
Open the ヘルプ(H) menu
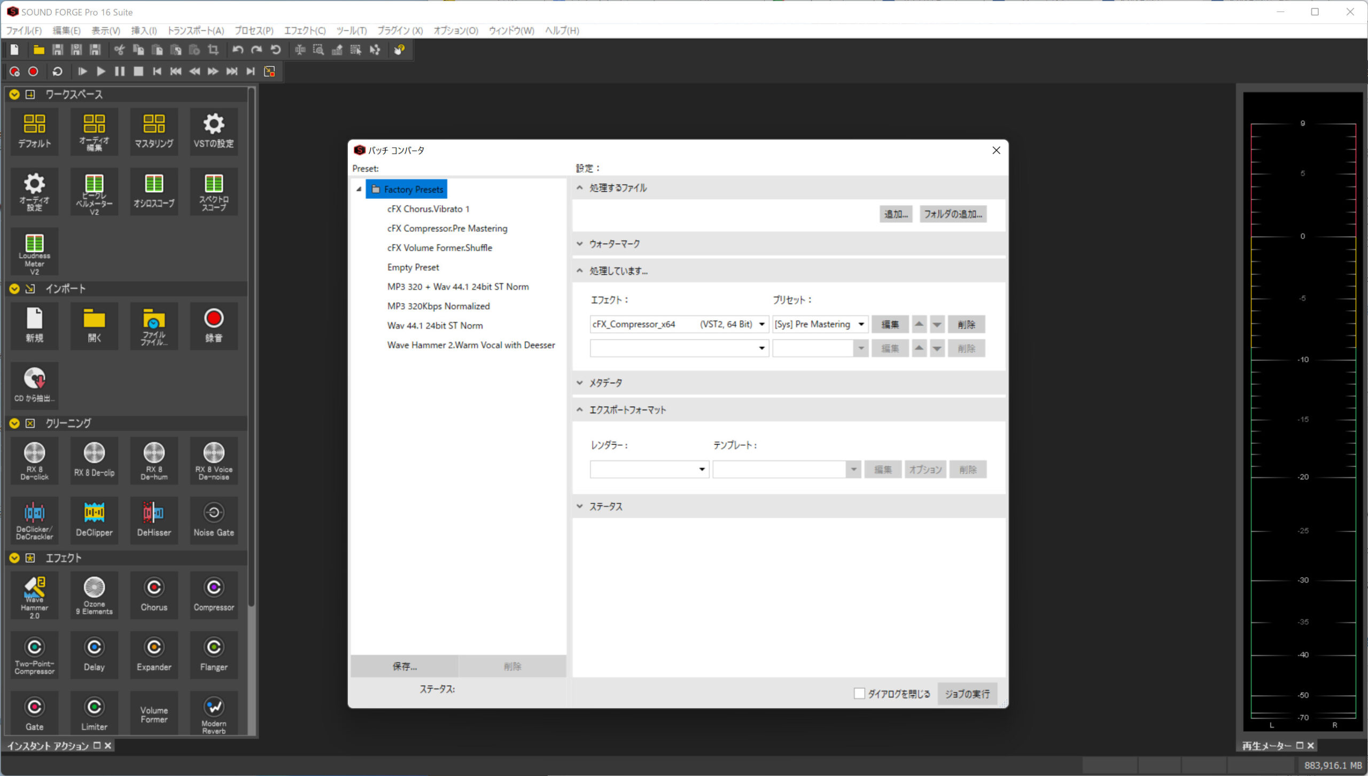point(562,30)
